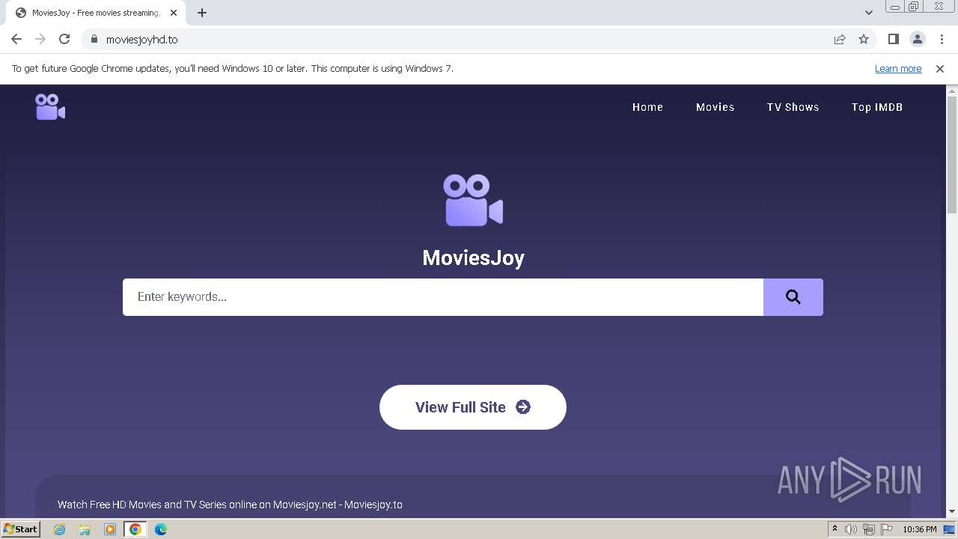Click the large MoviesJoy camera logo

473,201
